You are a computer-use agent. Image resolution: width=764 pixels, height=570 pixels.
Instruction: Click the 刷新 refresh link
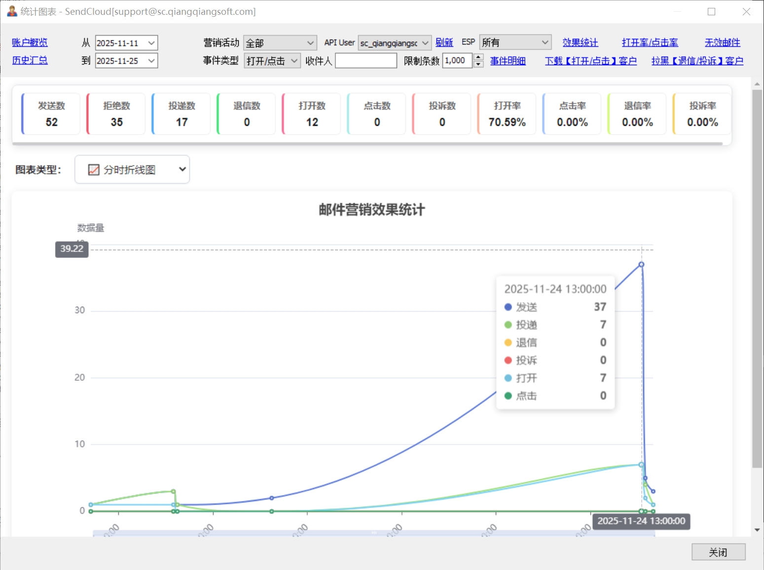pyautogui.click(x=444, y=43)
